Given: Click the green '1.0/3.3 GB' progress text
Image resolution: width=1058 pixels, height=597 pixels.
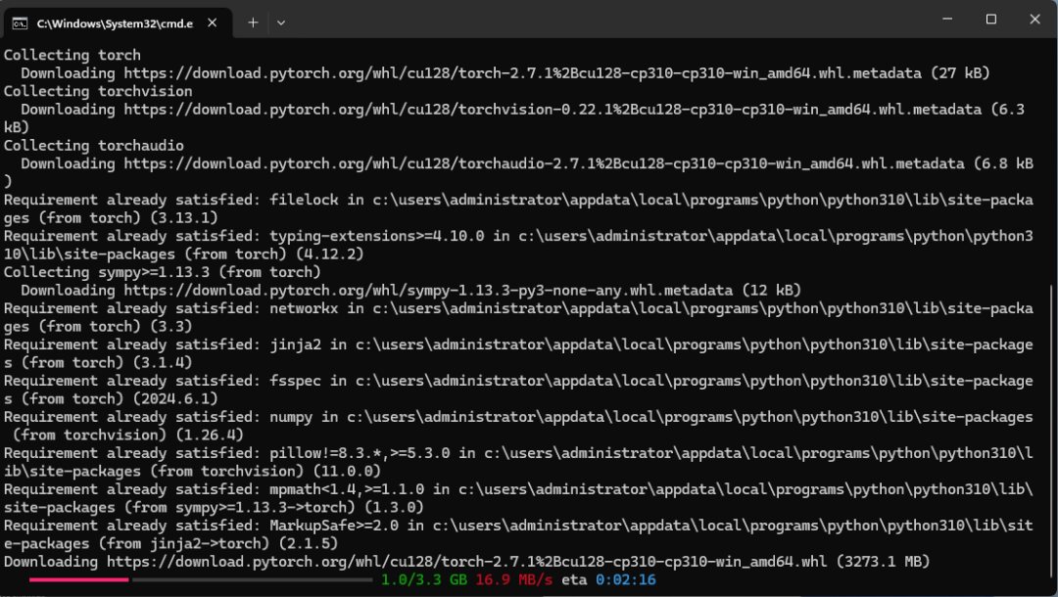Looking at the screenshot, I should (424, 579).
